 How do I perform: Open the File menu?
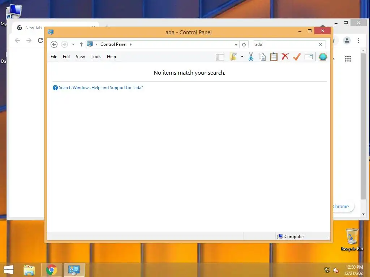coord(54,57)
